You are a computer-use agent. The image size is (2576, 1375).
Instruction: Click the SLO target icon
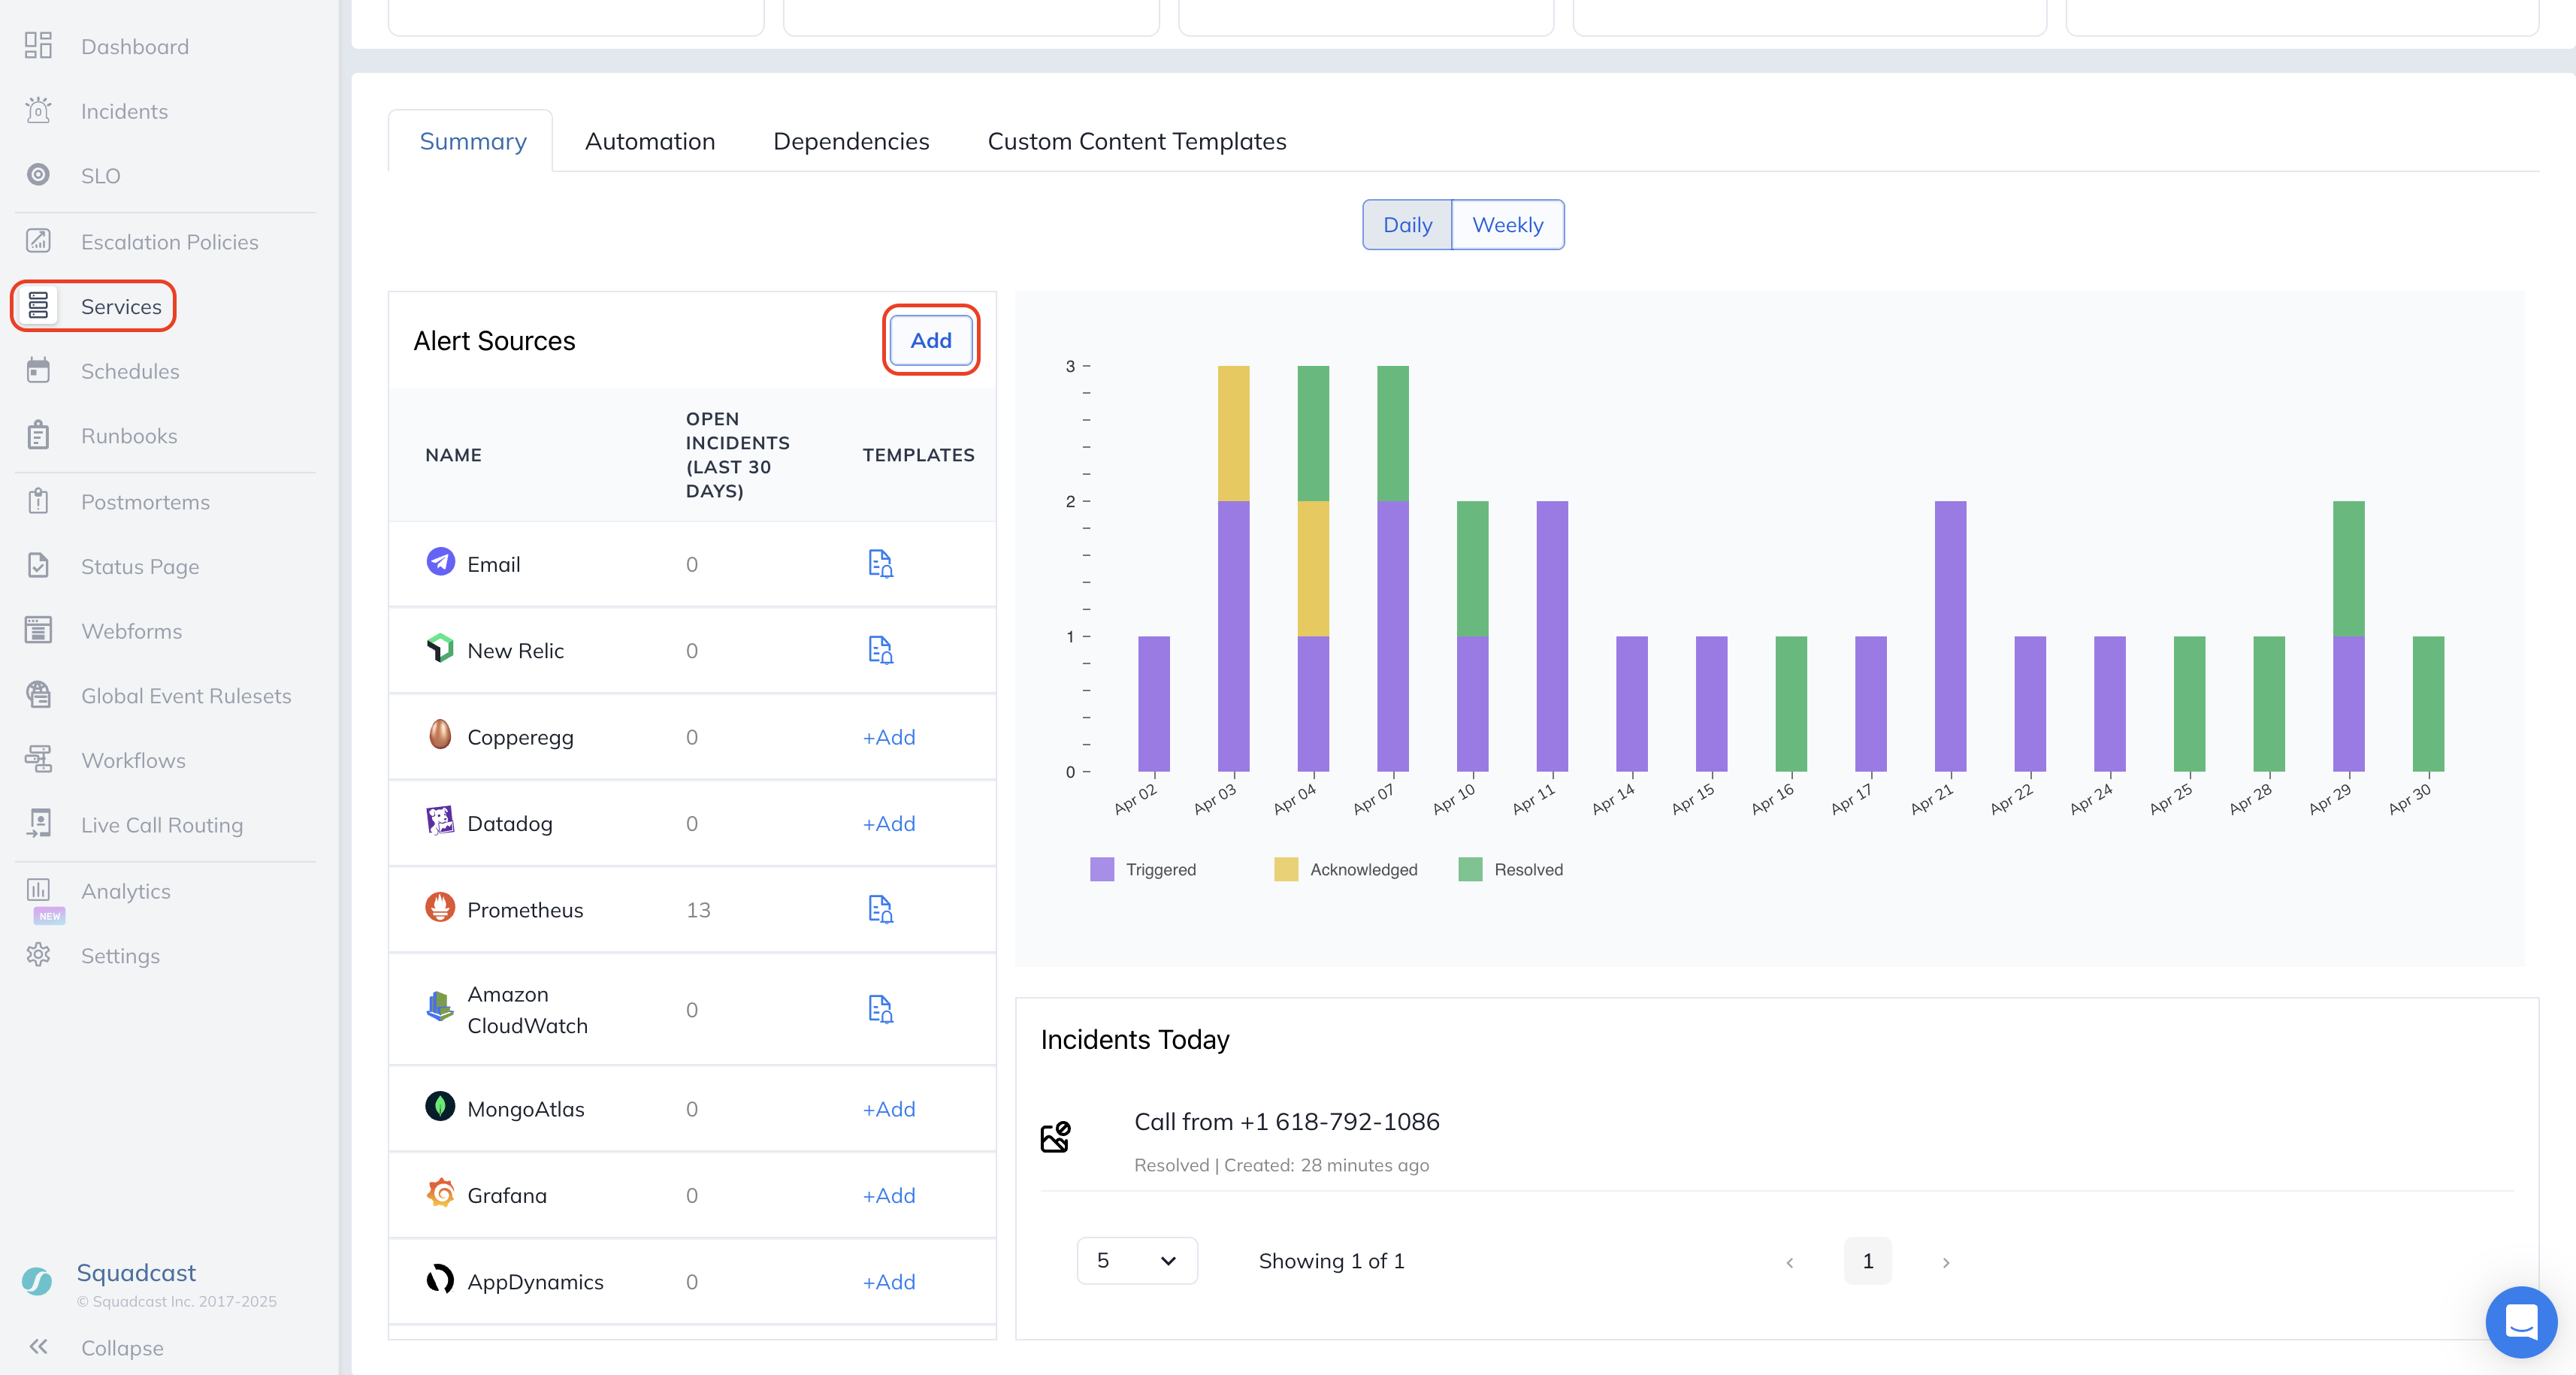pyautogui.click(x=38, y=175)
